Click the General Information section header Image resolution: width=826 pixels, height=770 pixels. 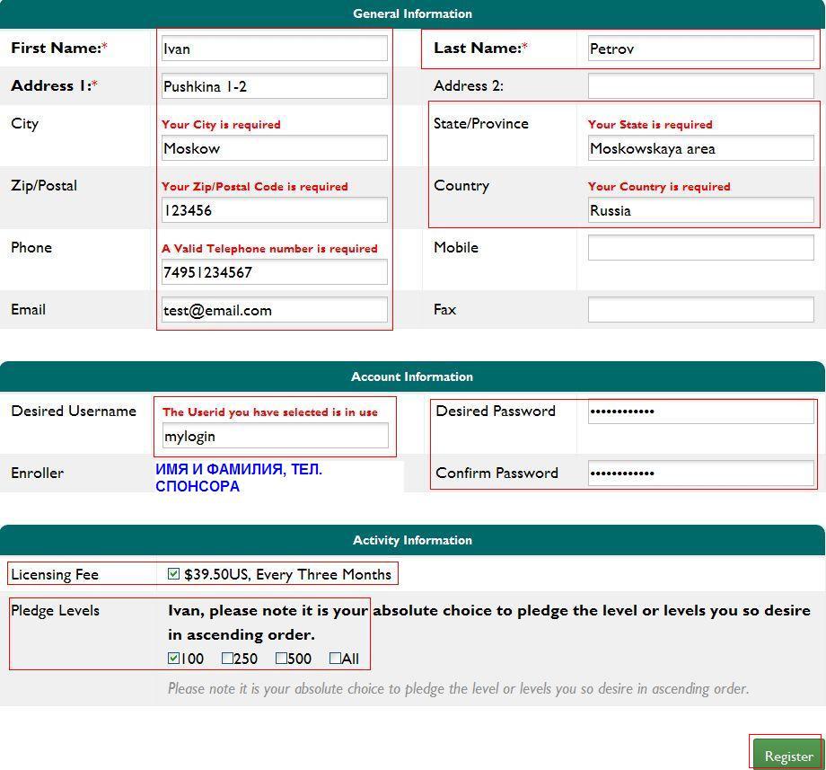(x=412, y=13)
